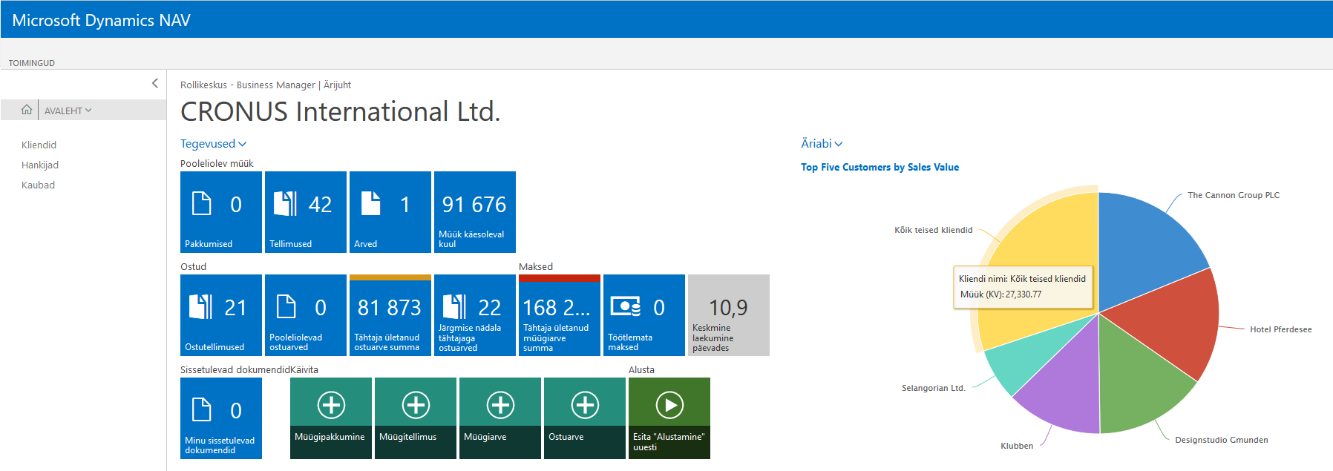Click the Käivita group heading

(x=304, y=370)
